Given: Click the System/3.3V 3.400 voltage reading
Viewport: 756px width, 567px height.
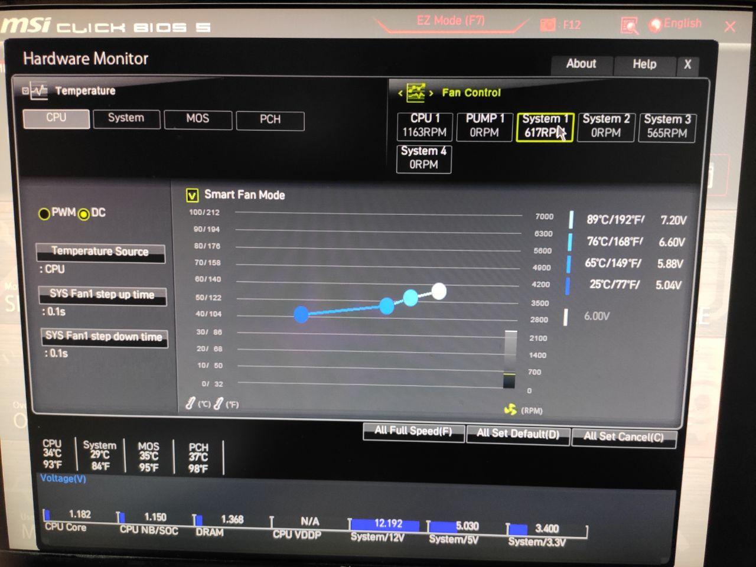Looking at the screenshot, I should tap(547, 529).
